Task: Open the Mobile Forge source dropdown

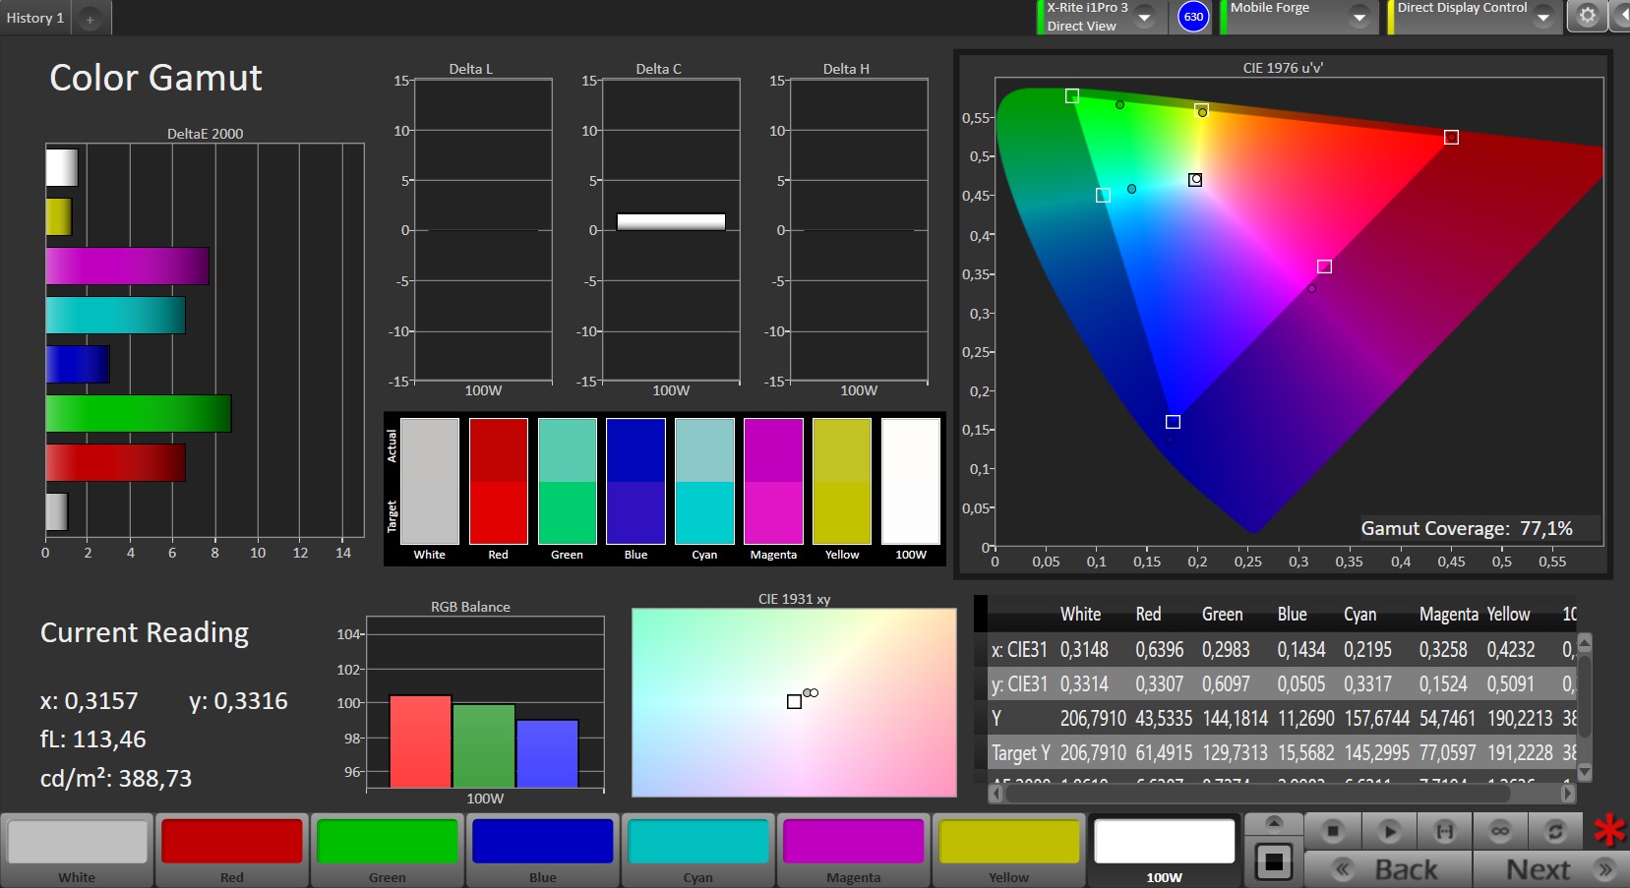Action: coord(1359,17)
